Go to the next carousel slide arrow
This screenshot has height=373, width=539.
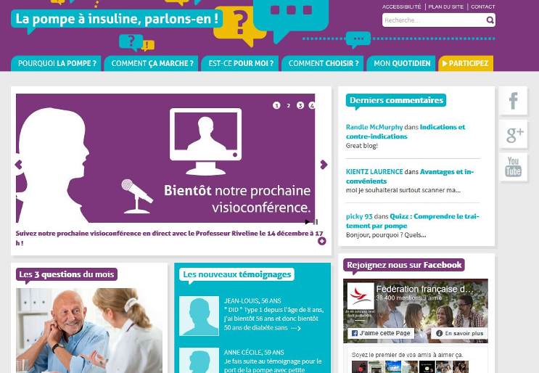(x=324, y=165)
